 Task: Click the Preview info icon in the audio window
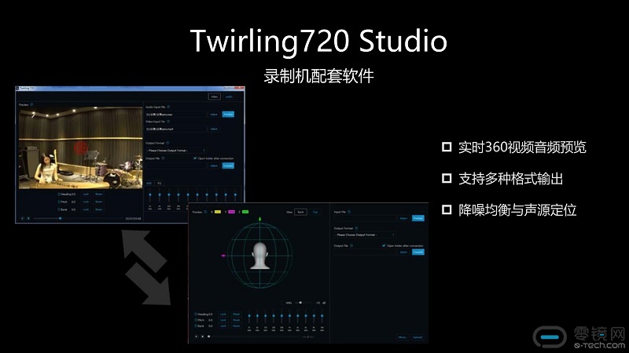[x=205, y=212]
